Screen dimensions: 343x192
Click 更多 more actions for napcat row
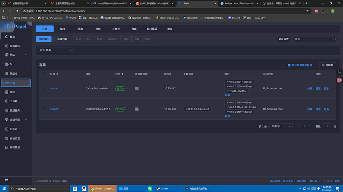pos(326,89)
